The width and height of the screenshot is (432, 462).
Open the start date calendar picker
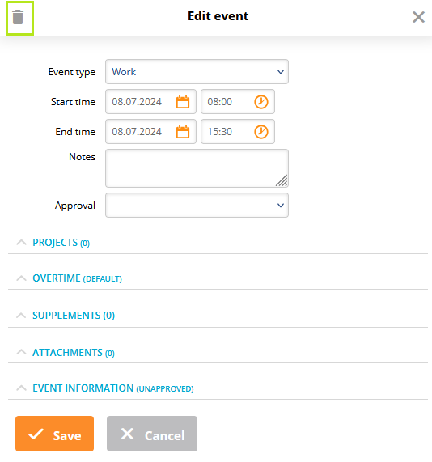tap(183, 102)
